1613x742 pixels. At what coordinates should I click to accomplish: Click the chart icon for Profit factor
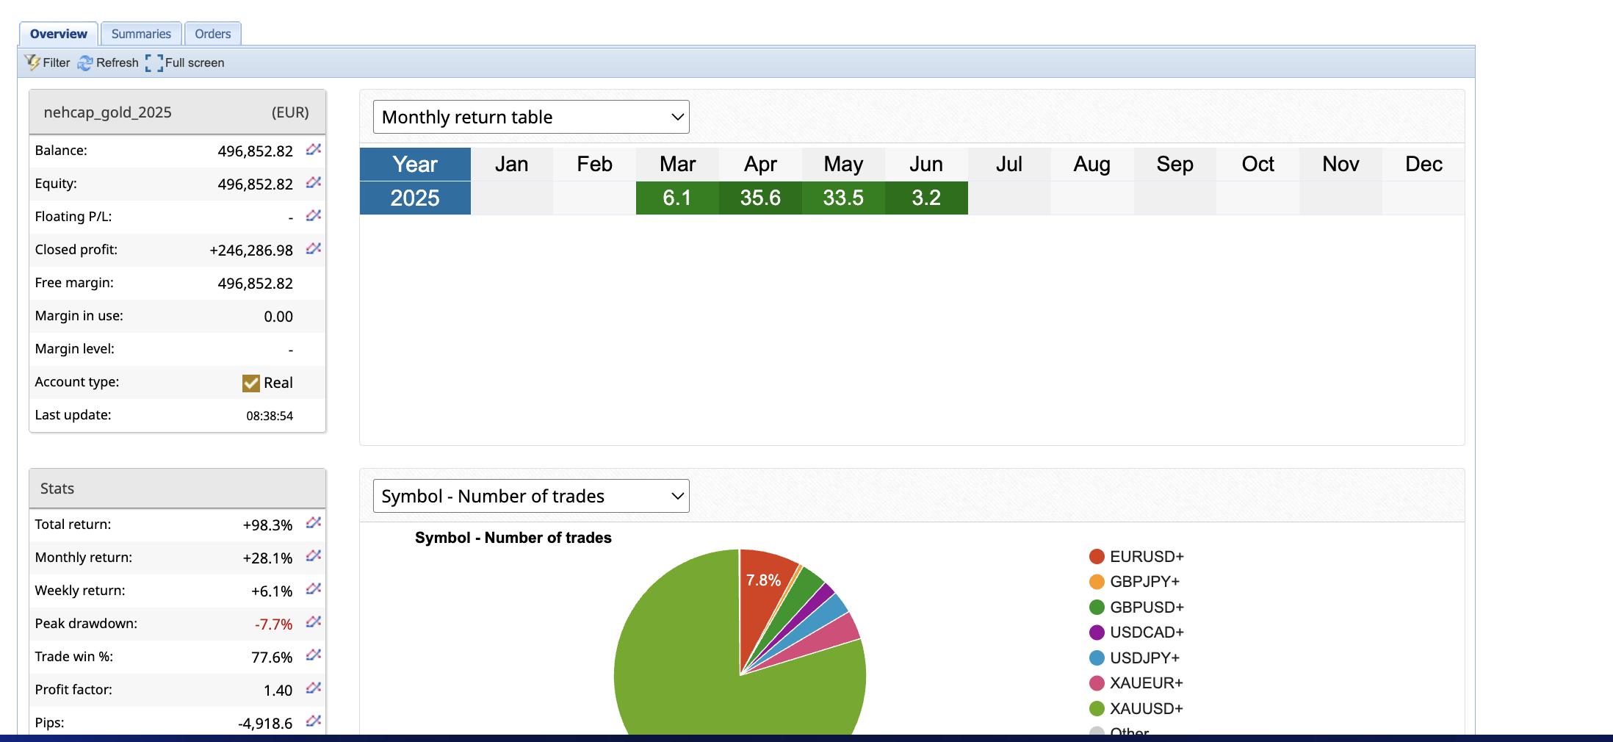314,688
